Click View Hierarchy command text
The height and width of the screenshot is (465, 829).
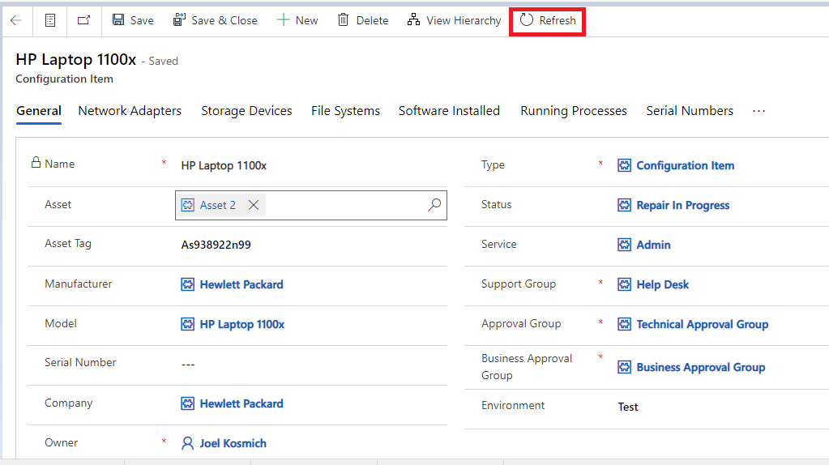click(464, 20)
